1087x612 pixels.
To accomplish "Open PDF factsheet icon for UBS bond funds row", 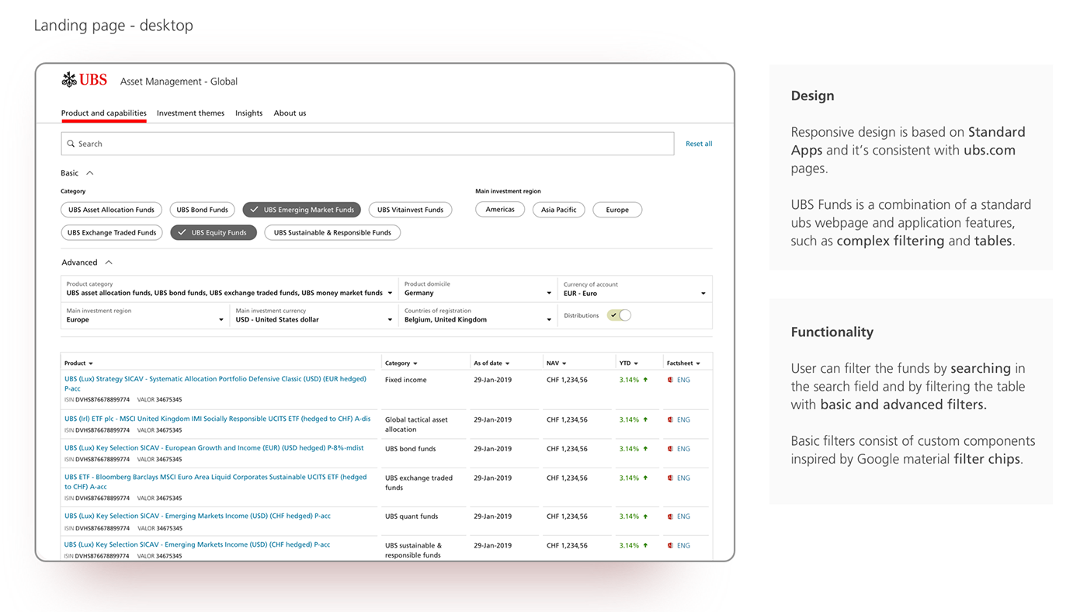I will tap(671, 449).
